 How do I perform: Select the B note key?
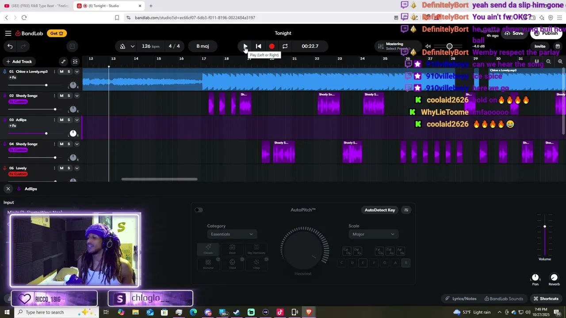click(x=406, y=263)
